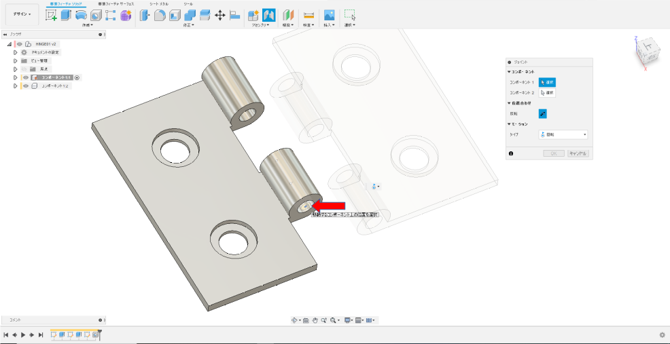Screen dimensions: 670x344
Task: Click the comments panel options dot
Action: pos(100,320)
